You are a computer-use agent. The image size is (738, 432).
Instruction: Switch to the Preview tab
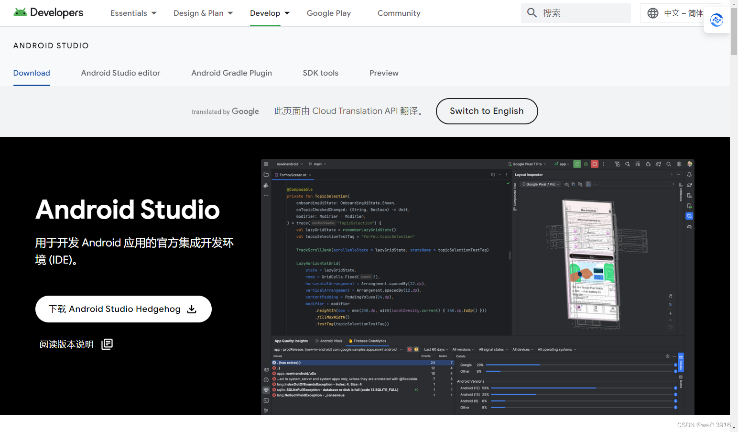pyautogui.click(x=384, y=73)
